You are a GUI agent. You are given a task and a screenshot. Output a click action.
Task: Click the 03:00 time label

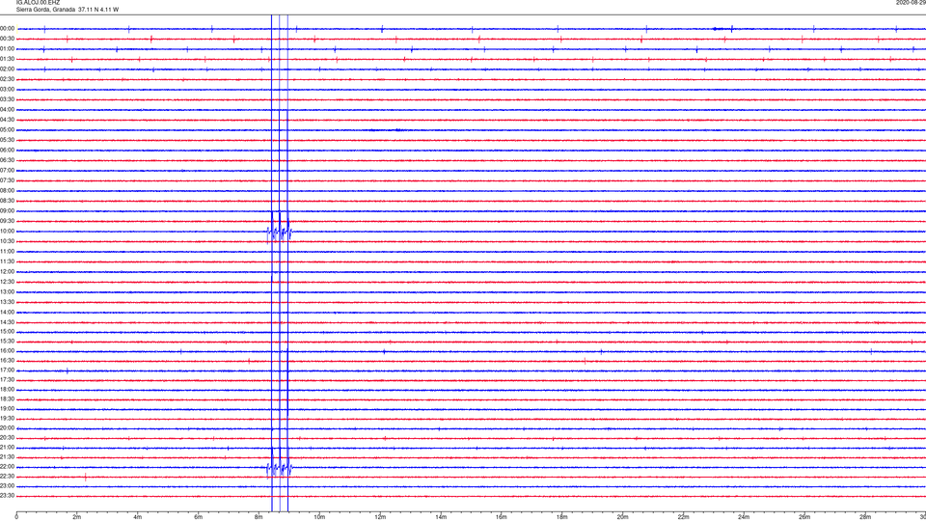click(7, 89)
